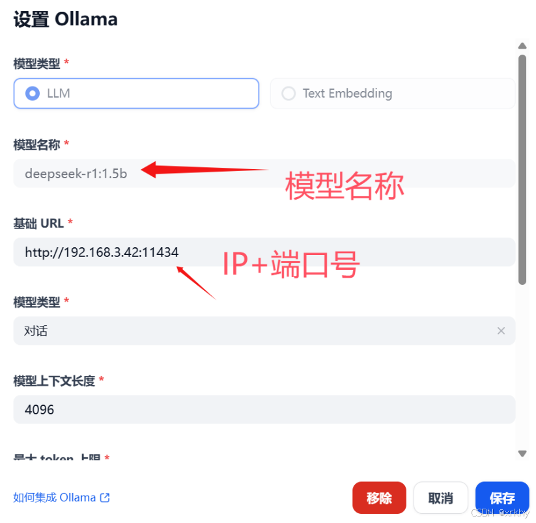Click the 模型上下文长度 label text
Image resolution: width=536 pixels, height=523 pixels.
pyautogui.click(x=54, y=381)
